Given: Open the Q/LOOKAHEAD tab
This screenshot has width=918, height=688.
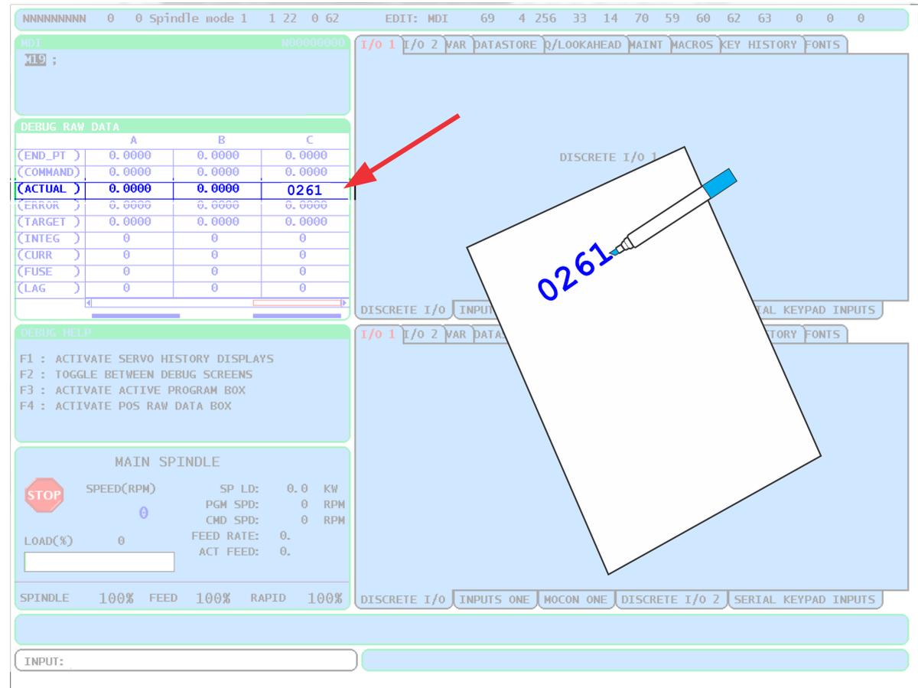Looking at the screenshot, I should pyautogui.click(x=584, y=44).
